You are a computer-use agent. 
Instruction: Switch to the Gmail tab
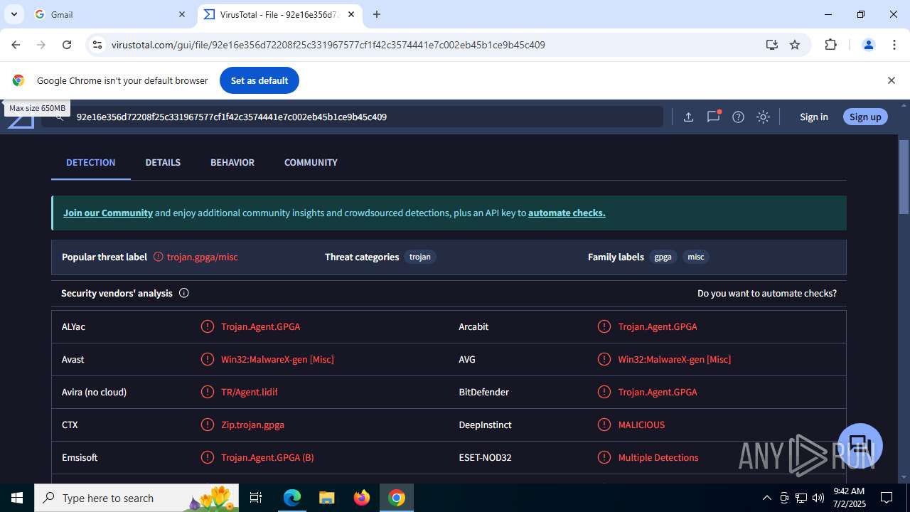pyautogui.click(x=110, y=14)
